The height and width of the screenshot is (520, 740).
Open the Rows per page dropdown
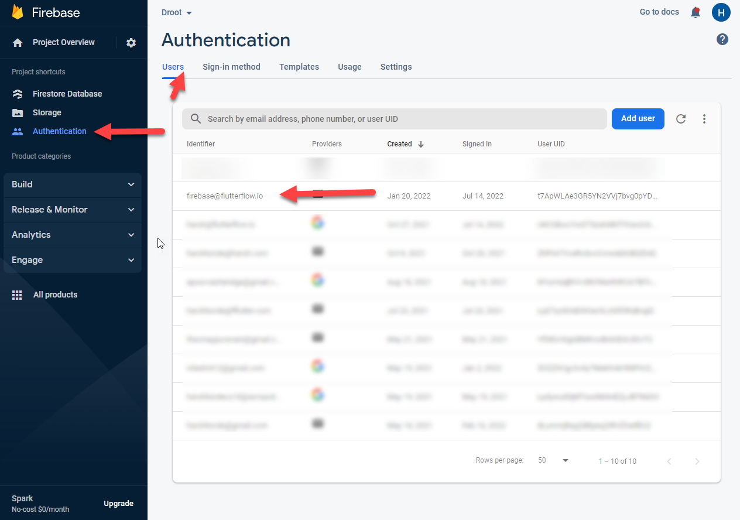pyautogui.click(x=553, y=461)
